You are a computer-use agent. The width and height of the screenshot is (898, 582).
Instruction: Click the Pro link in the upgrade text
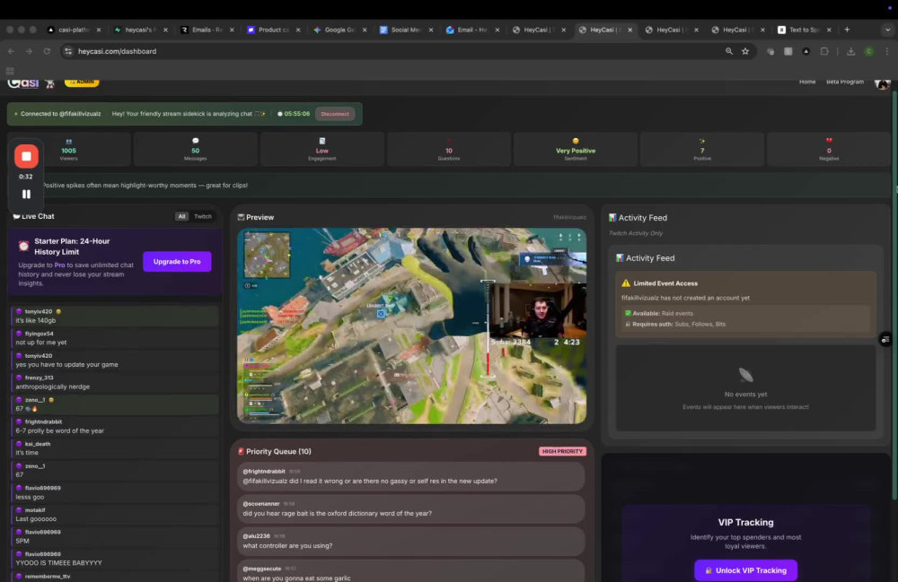[59, 265]
